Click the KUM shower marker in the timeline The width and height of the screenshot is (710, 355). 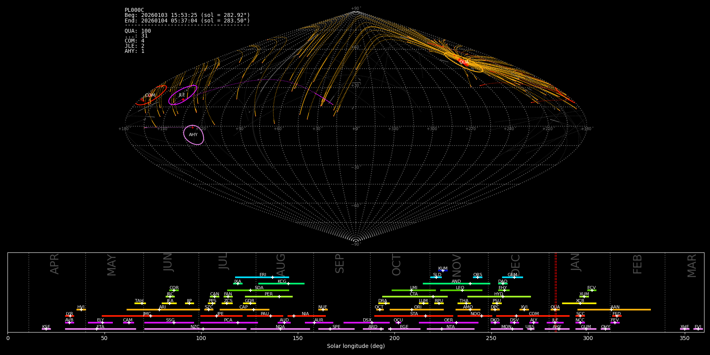[443, 271]
